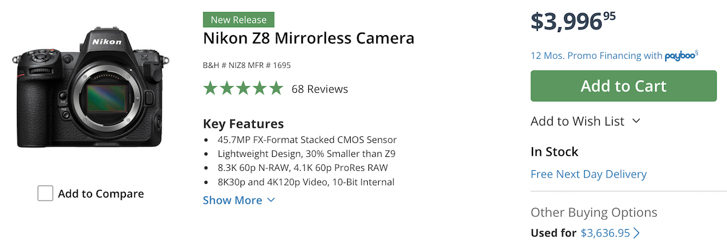Click the chevron beside Show More

pos(271,200)
